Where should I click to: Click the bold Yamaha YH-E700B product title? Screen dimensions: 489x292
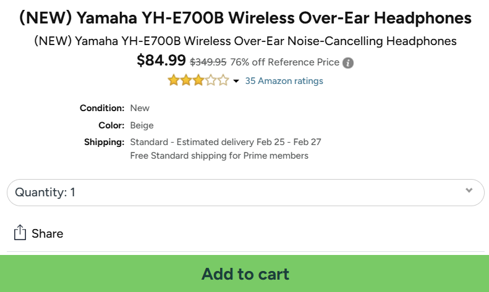pos(245,18)
